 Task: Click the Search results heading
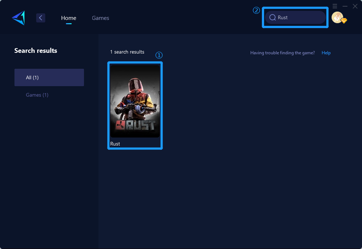point(36,51)
